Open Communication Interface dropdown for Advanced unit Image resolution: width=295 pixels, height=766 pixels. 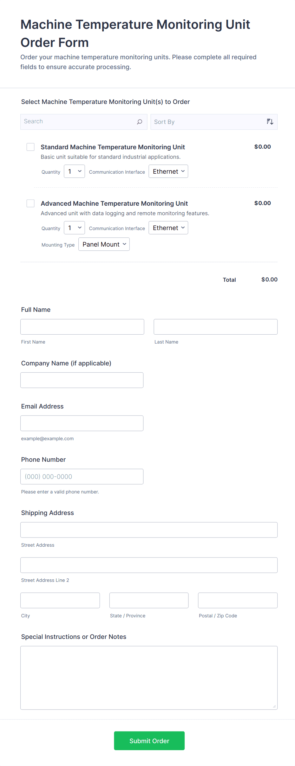[x=168, y=228]
